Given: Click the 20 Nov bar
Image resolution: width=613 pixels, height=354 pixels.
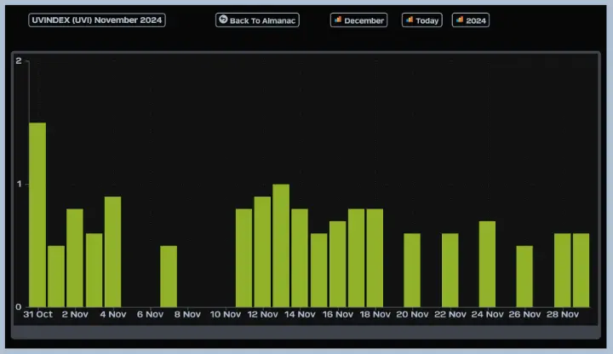Looking at the screenshot, I should pos(412,271).
